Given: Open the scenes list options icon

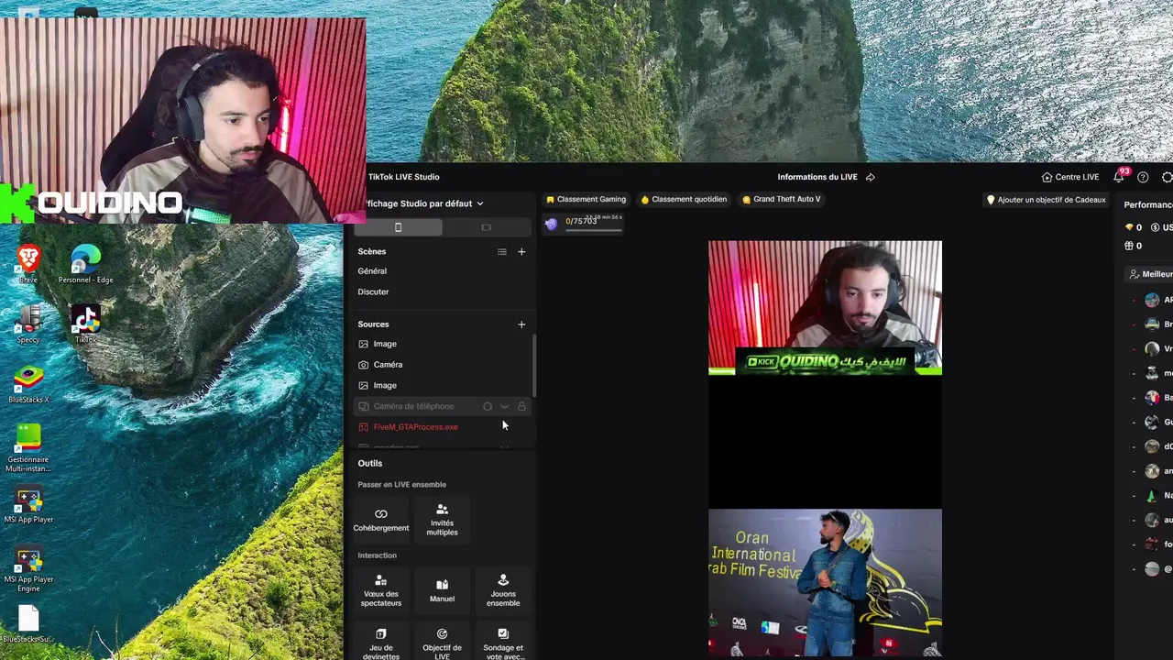Looking at the screenshot, I should coord(501,252).
